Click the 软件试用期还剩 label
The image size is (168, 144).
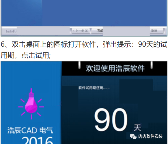tap(94, 88)
